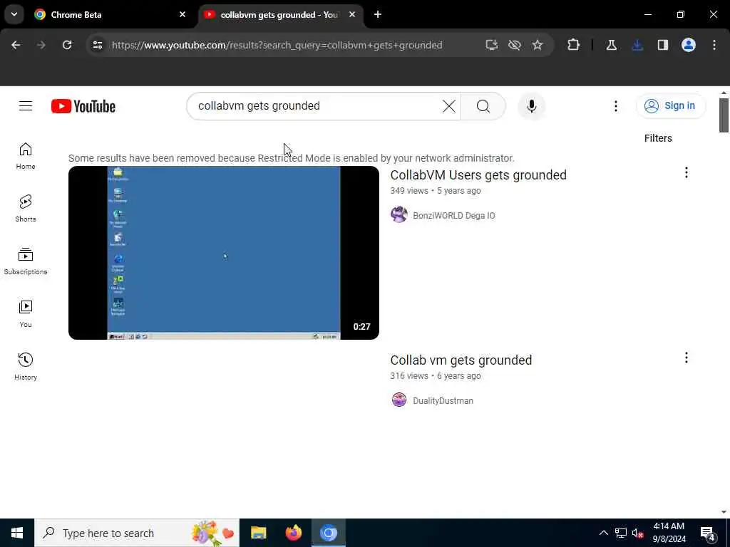Open options for Collab vm gets grounded
The height and width of the screenshot is (547, 730).
coord(686,358)
